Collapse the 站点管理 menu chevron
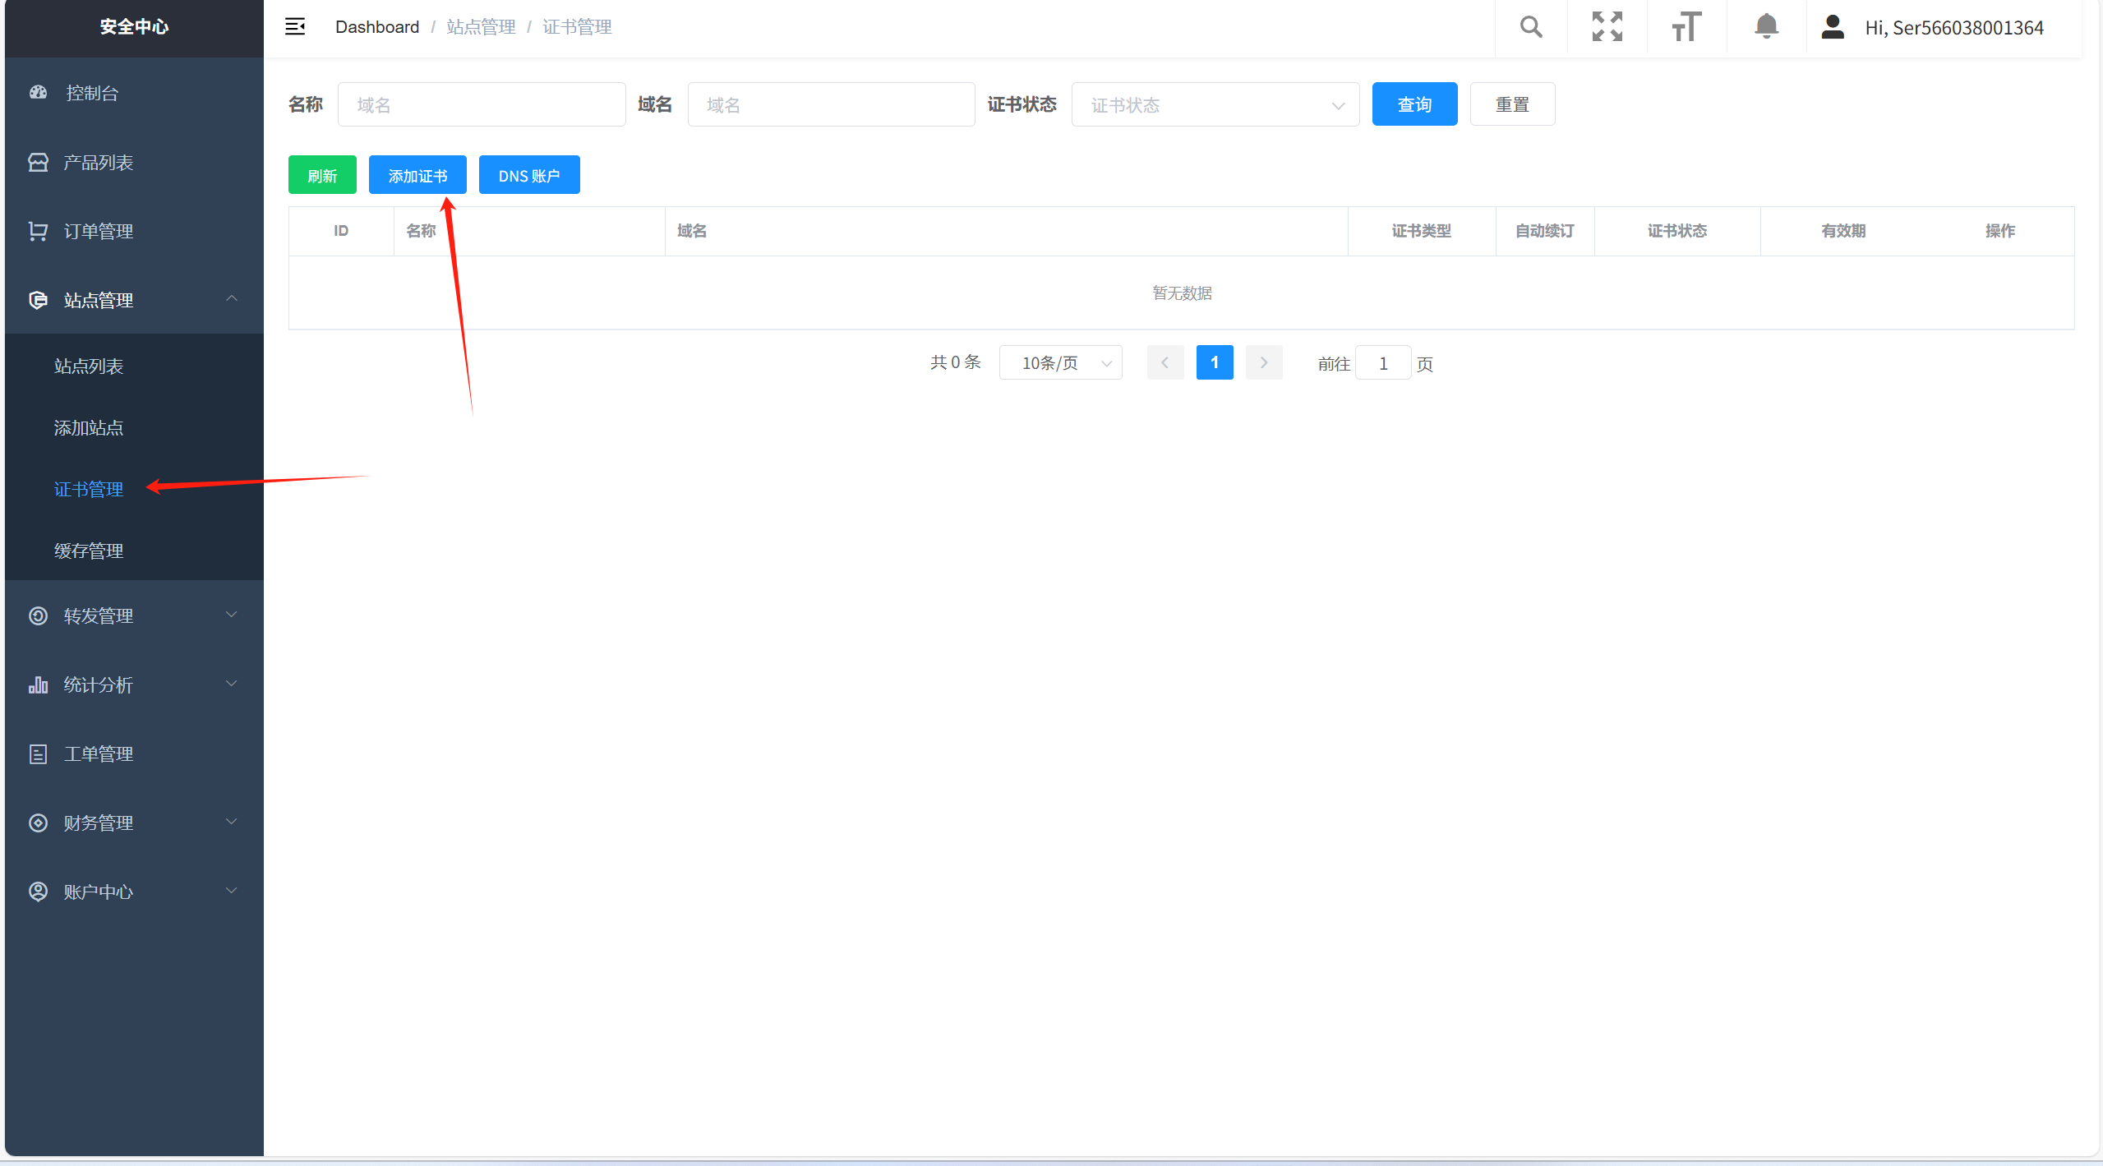The image size is (2103, 1166). 232,298
